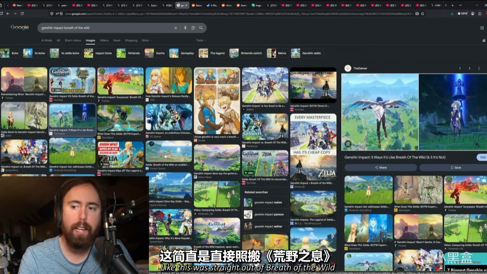The height and width of the screenshot is (274, 487).
Task: Open the Firefox downloads icon
Action: [452, 14]
